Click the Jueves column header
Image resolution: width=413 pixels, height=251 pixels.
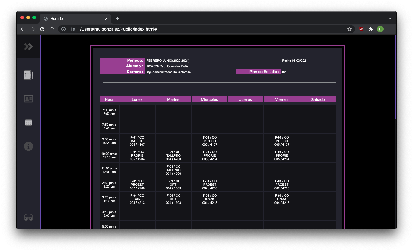(246, 99)
